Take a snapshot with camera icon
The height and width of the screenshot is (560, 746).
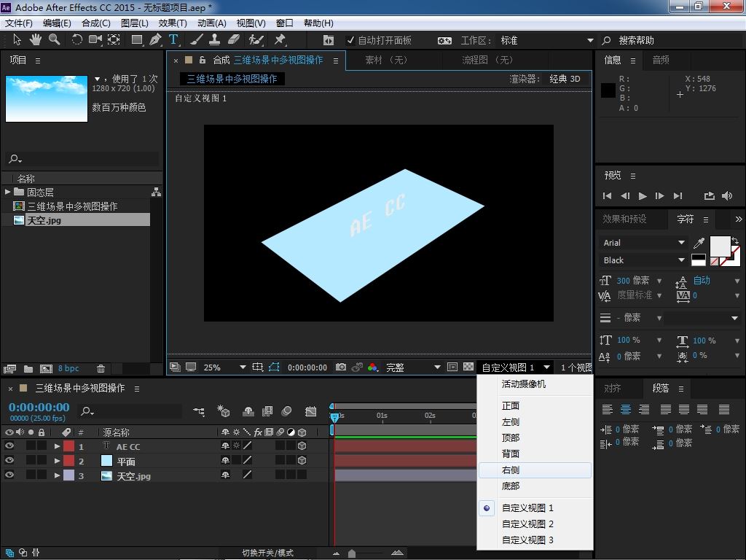341,367
